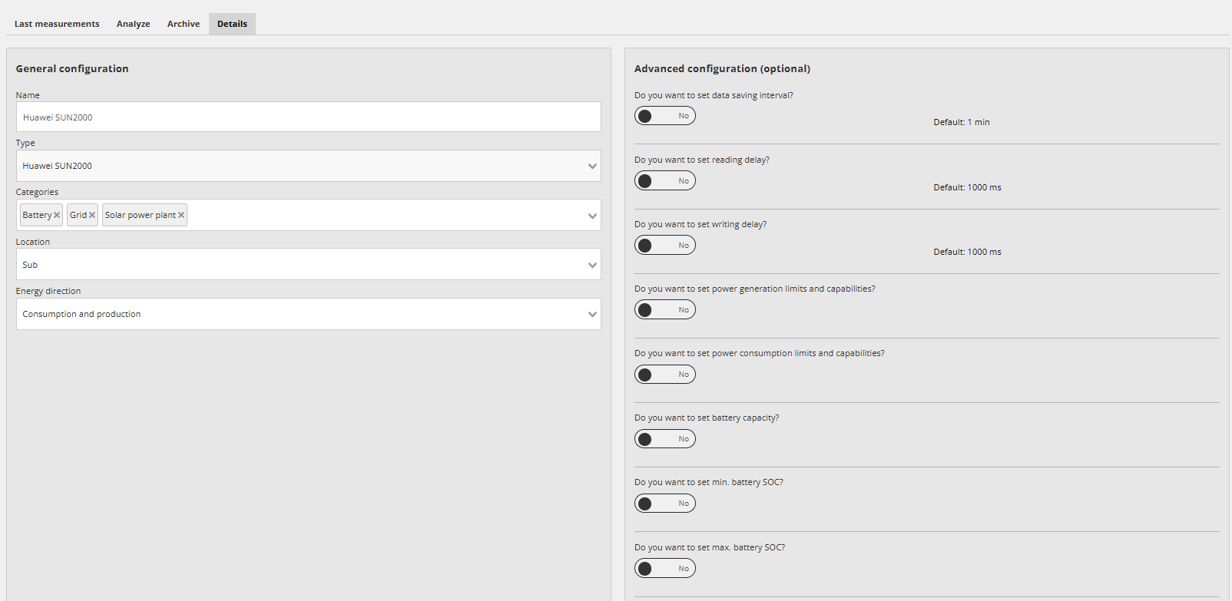The image size is (1232, 601).
Task: Remove the Battery category tag
Action: click(x=57, y=215)
